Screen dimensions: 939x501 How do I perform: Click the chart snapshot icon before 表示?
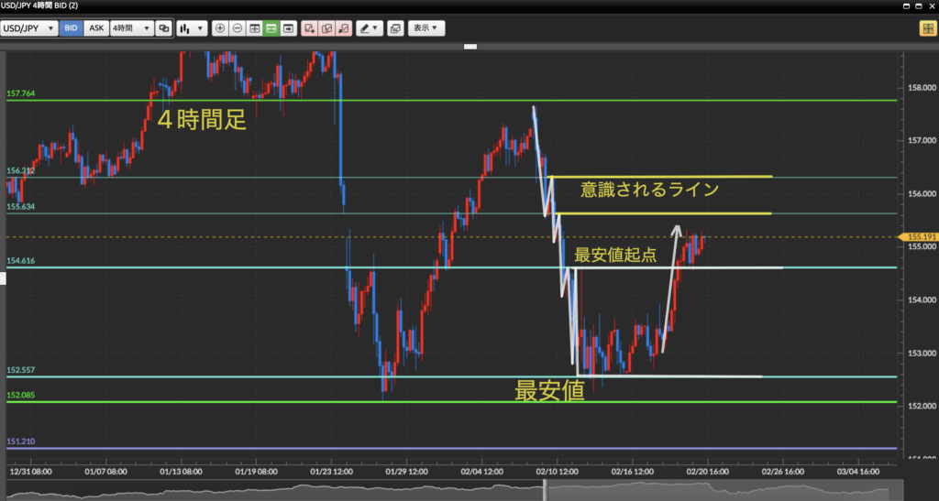click(x=395, y=28)
